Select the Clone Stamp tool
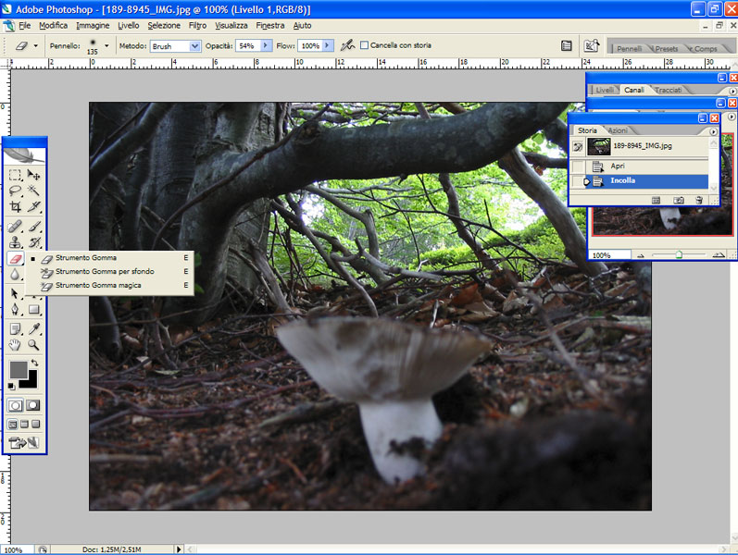This screenshot has height=555, width=738. (x=15, y=242)
